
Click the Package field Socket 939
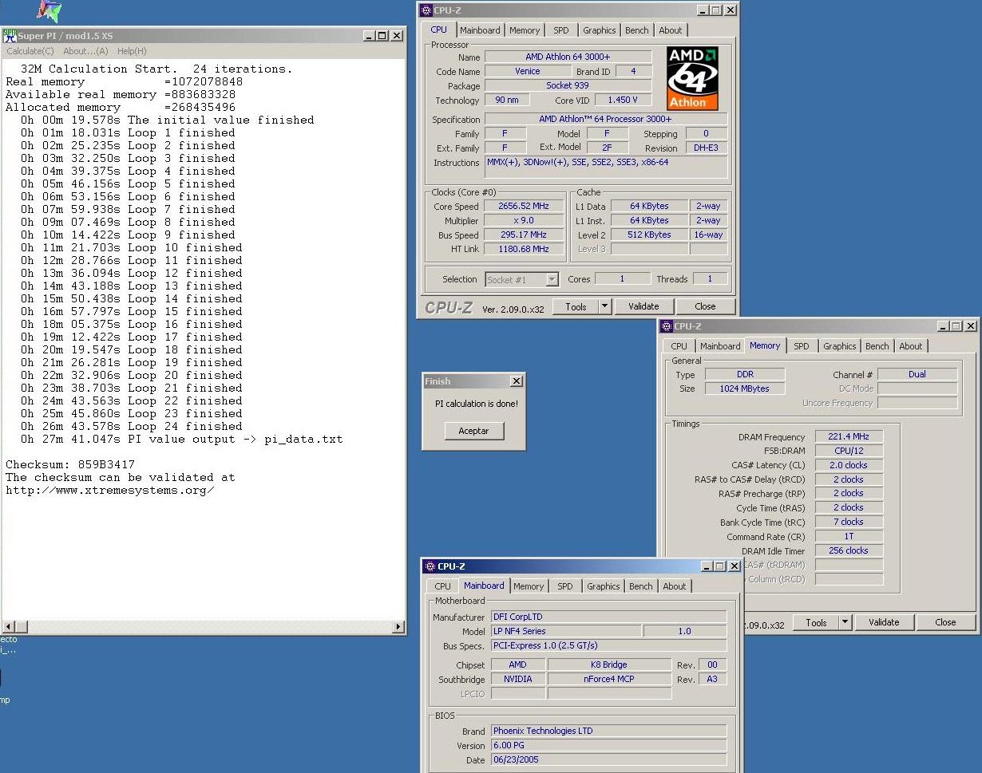[x=568, y=85]
